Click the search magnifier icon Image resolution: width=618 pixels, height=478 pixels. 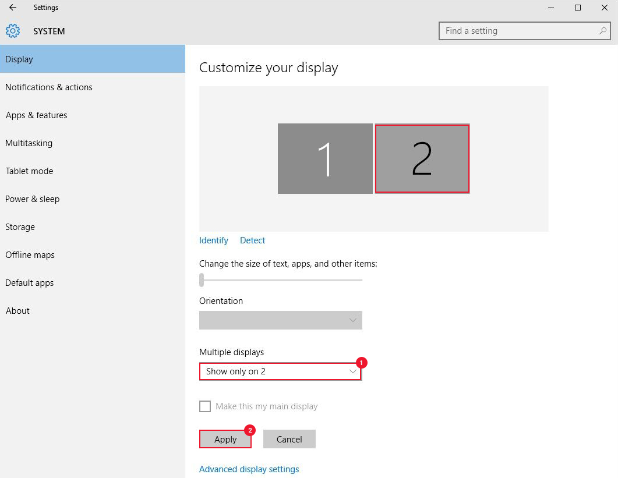(x=602, y=31)
